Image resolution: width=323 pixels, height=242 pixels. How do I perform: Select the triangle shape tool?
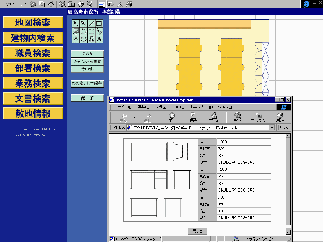point(76,39)
